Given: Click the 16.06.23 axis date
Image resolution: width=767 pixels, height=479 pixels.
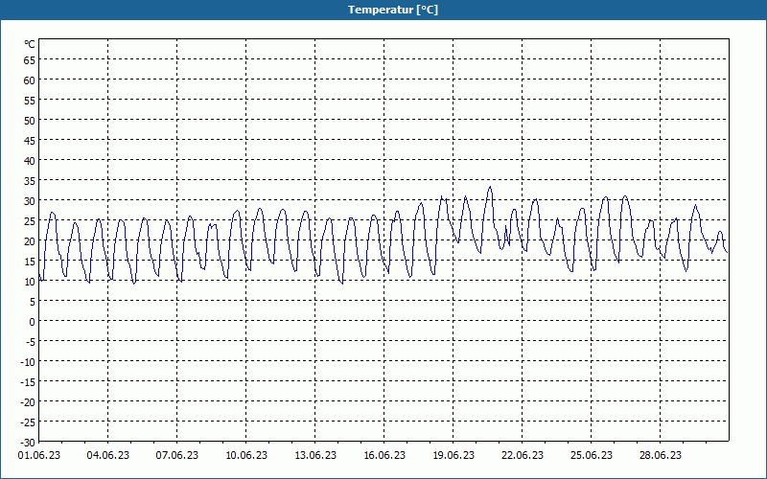Looking at the screenshot, I should point(384,455).
